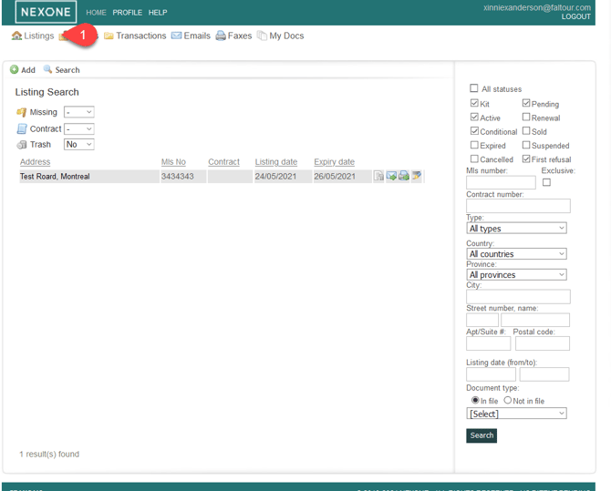
Task: Switch to the My Docs tab
Action: click(x=286, y=36)
